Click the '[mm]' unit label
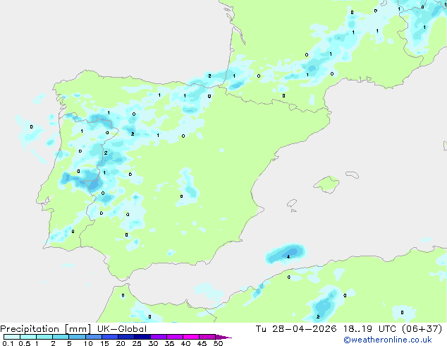Viewport: 447px width, 346px height. (78, 329)
